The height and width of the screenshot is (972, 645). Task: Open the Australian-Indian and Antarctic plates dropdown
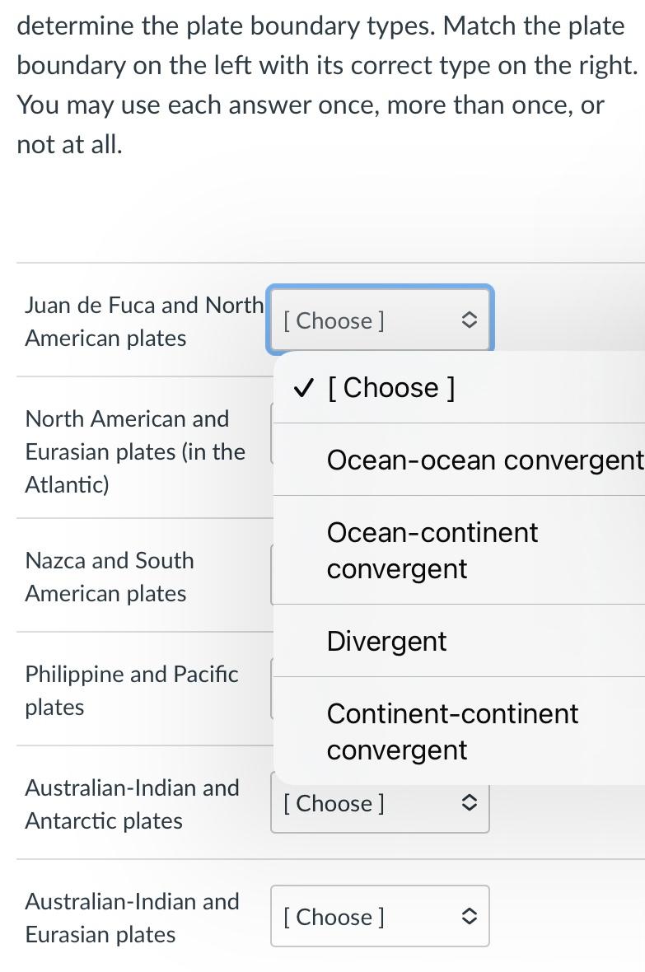click(379, 803)
